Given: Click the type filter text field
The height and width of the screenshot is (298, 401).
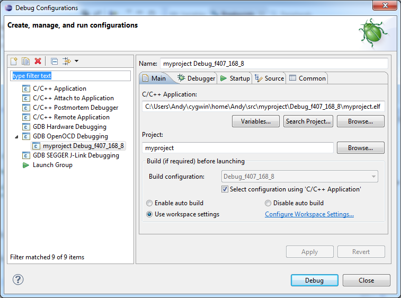Looking at the screenshot, I should pyautogui.click(x=70, y=76).
